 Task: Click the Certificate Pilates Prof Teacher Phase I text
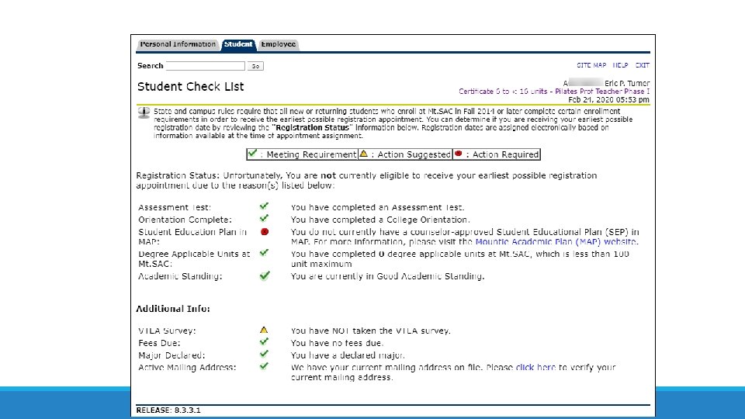[x=554, y=92]
